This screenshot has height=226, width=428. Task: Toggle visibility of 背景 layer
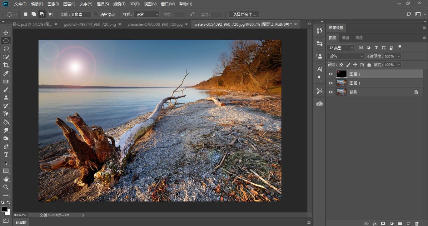(331, 92)
